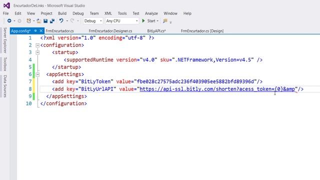Click the Find in Files toolbar icon
Screen dimensions: 320x180
coord(165,21)
